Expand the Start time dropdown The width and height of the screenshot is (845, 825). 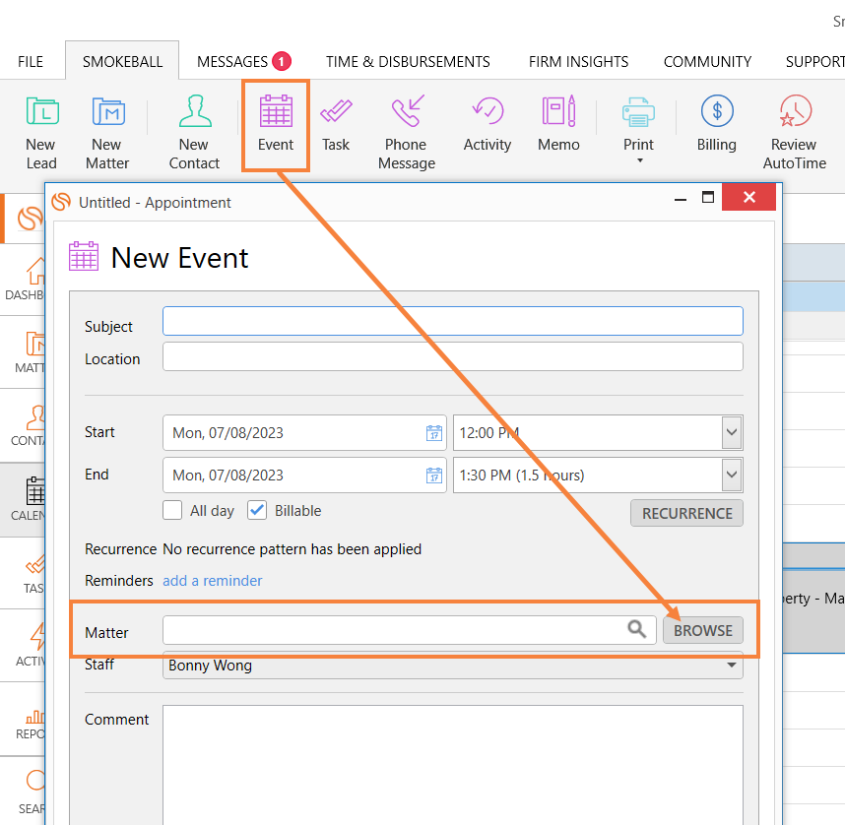point(732,432)
